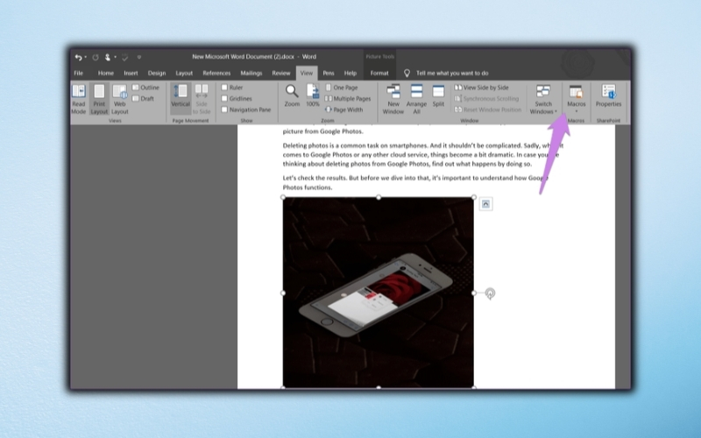Viewport: 701px width, 438px height.
Task: Expand the Macros dropdown
Action: (577, 111)
